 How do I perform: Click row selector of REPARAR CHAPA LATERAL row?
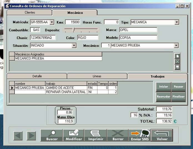[x=12, y=92]
